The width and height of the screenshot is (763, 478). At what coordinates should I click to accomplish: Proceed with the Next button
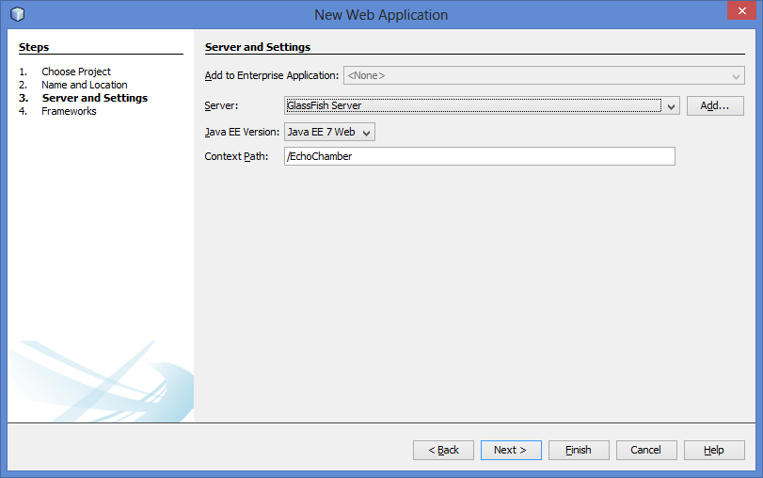tap(510, 450)
